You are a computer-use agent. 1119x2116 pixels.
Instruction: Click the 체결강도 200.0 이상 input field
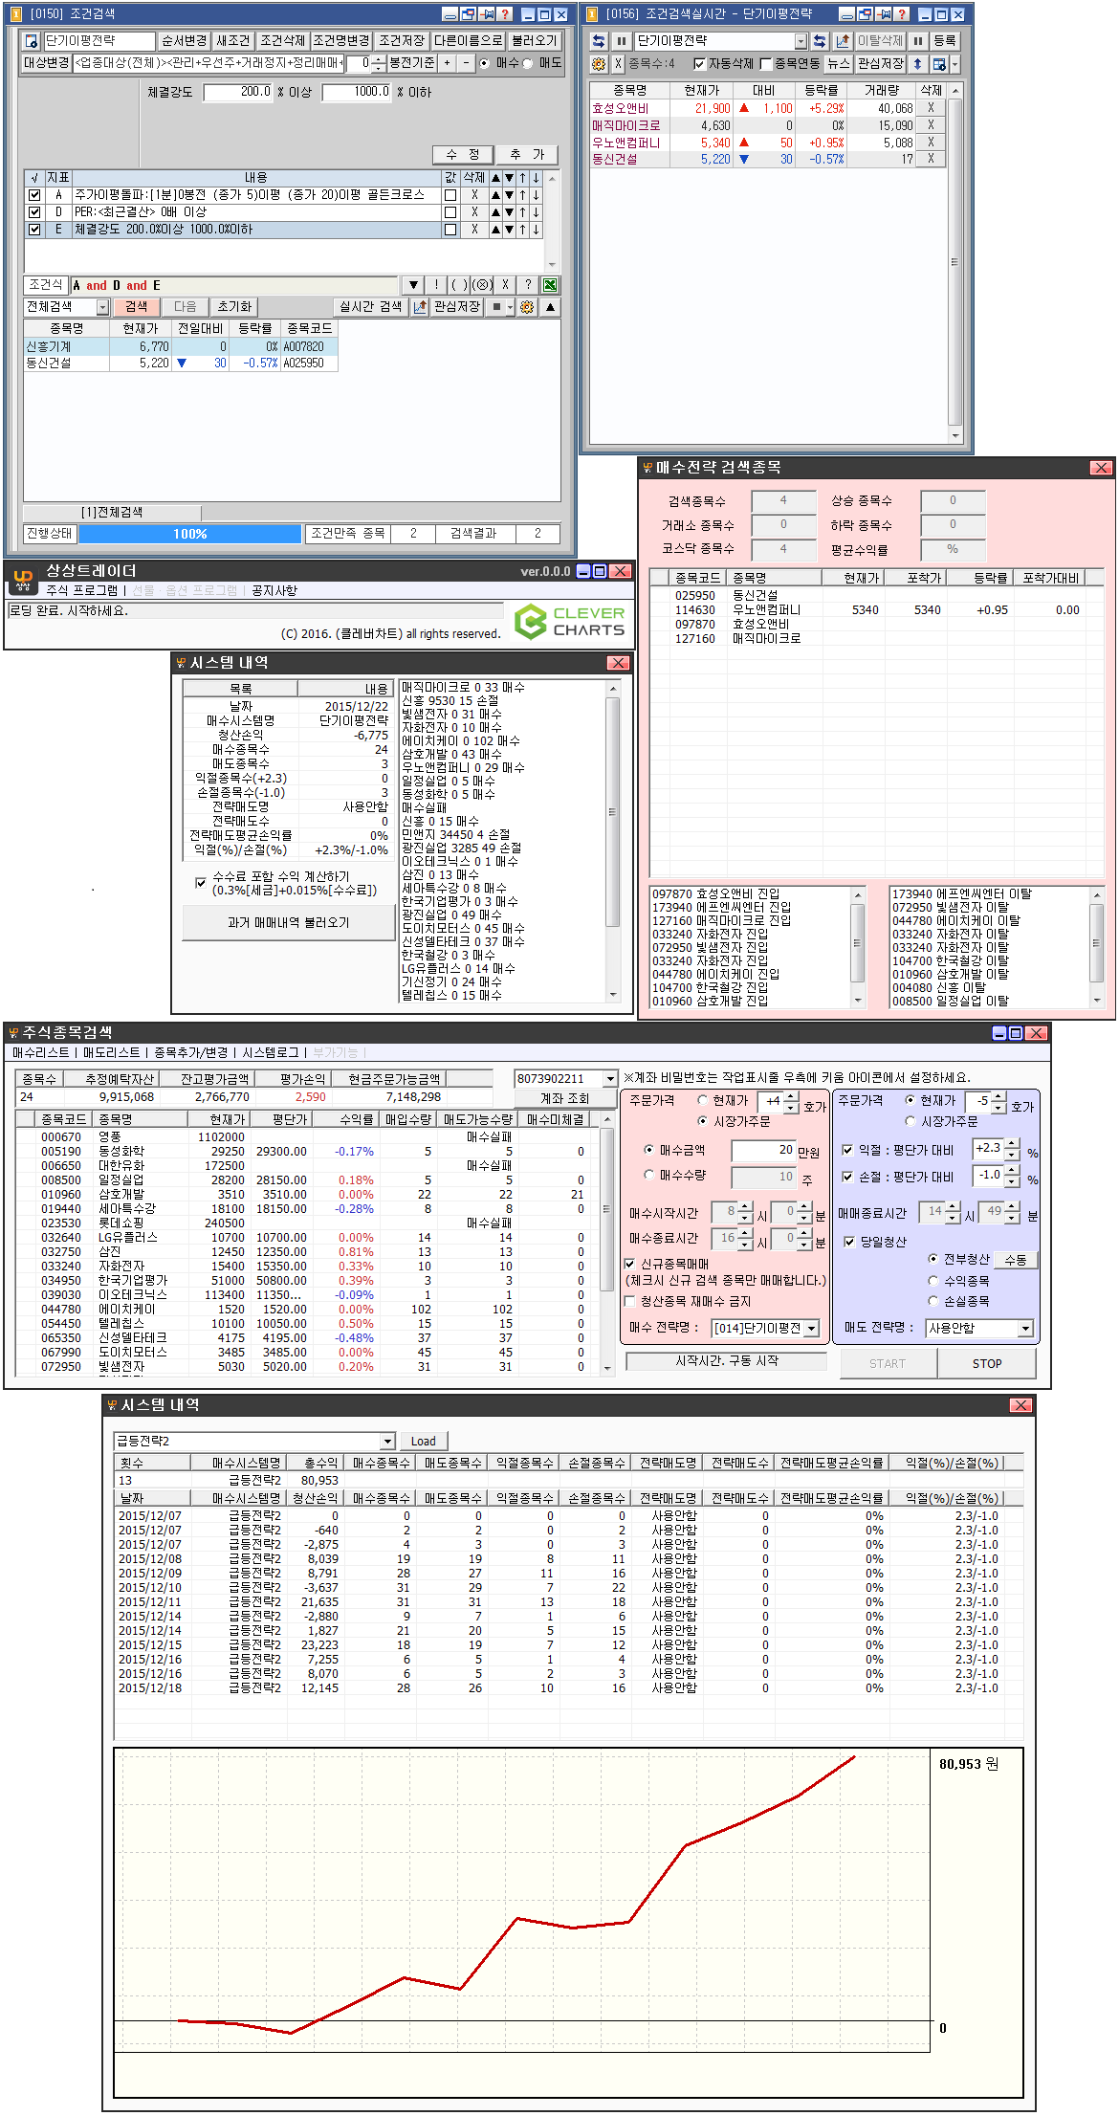(x=239, y=93)
